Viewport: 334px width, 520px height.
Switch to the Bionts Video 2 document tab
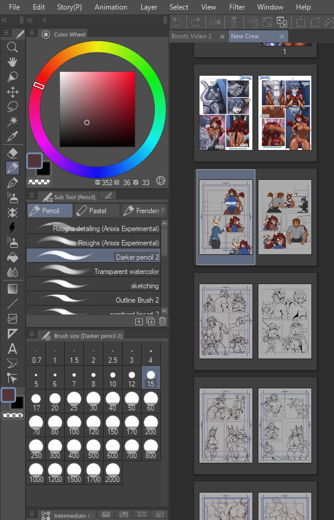[192, 36]
